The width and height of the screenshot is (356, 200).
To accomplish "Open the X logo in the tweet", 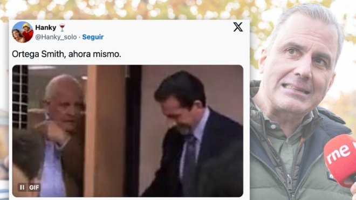I will pos(238,27).
